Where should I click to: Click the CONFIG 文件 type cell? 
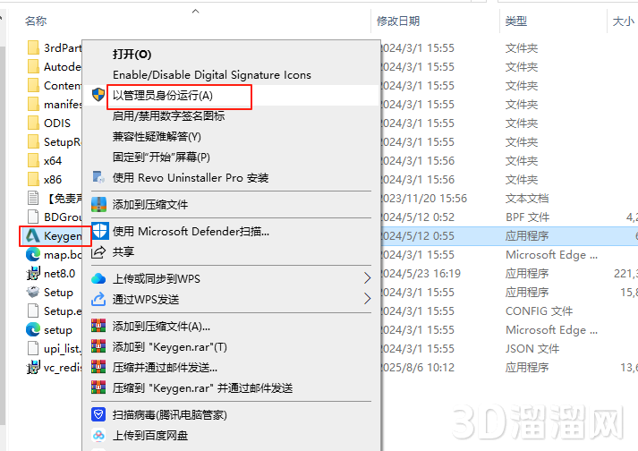(x=540, y=311)
